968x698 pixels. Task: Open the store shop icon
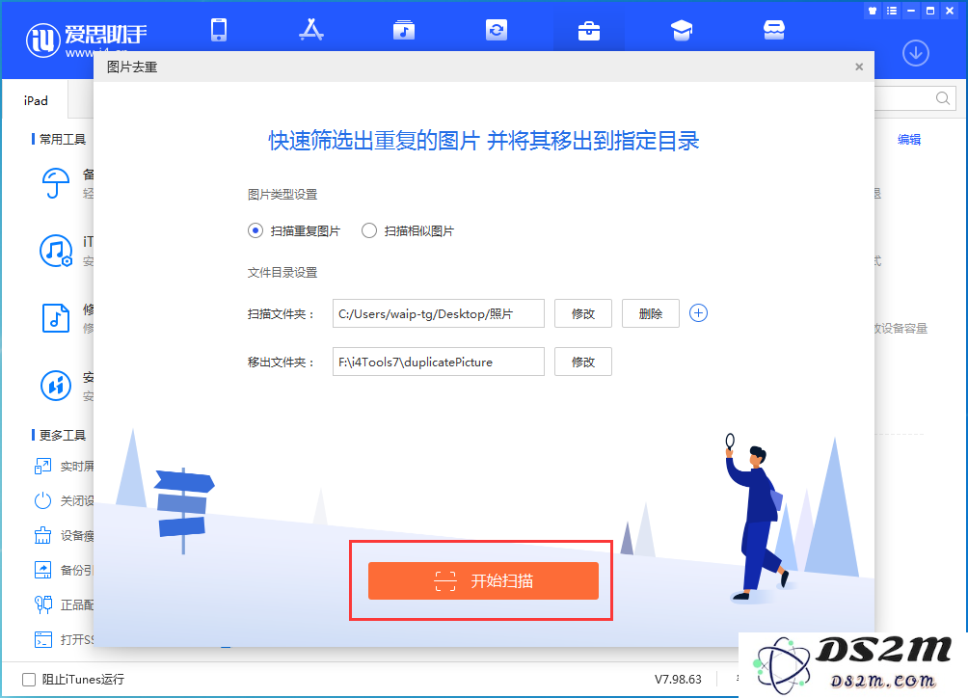pos(773,30)
